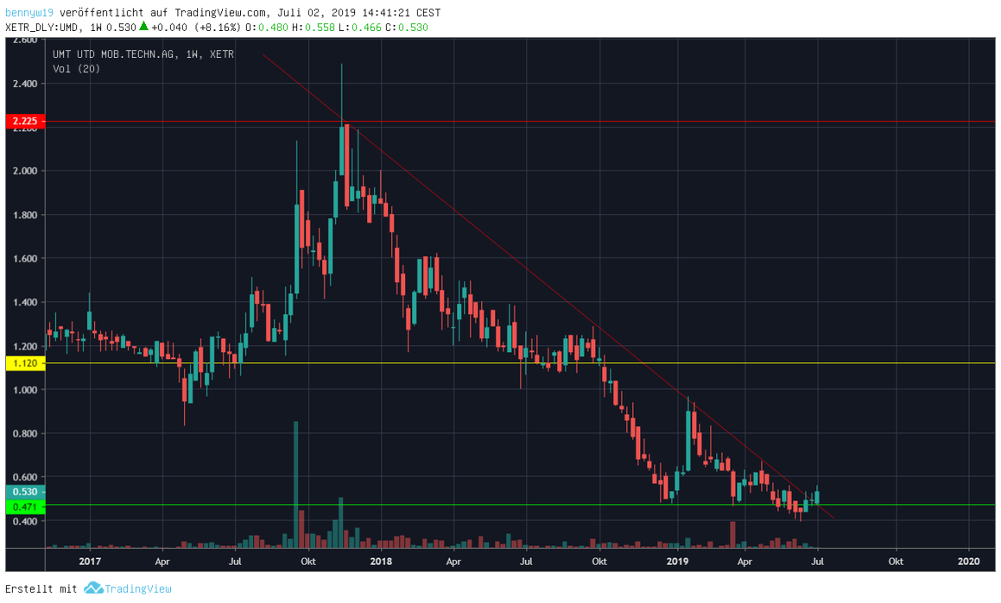Click the 2.400 price axis label

click(26, 84)
